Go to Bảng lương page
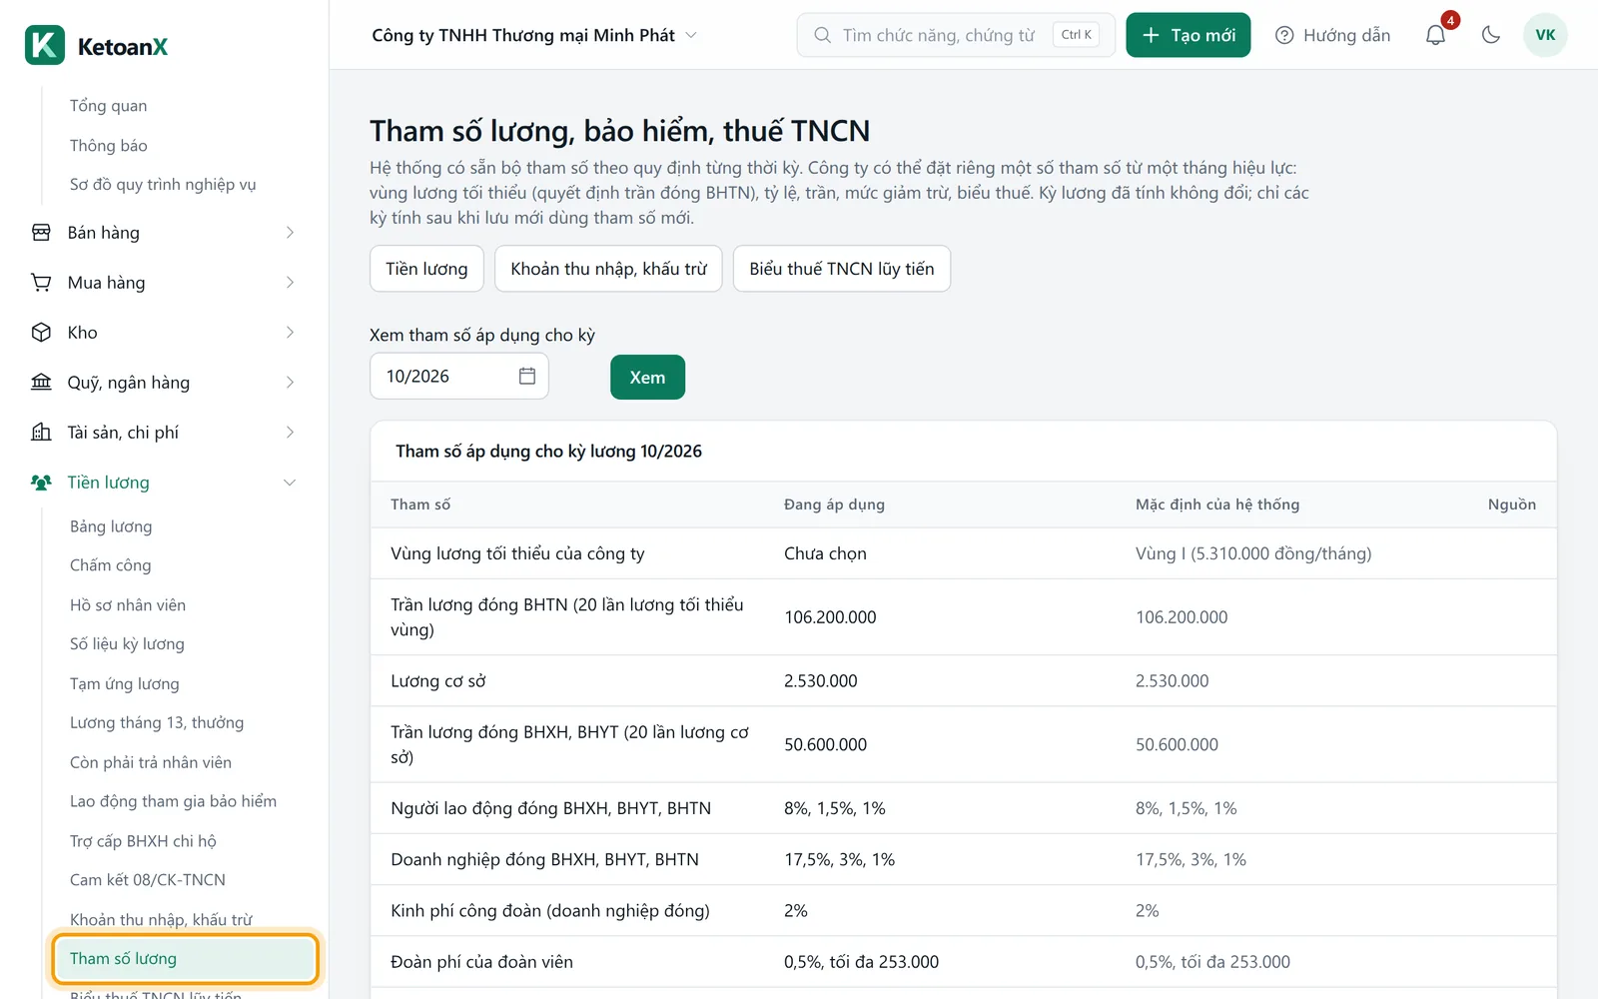Viewport: 1598px width, 999px height. [x=111, y=526]
